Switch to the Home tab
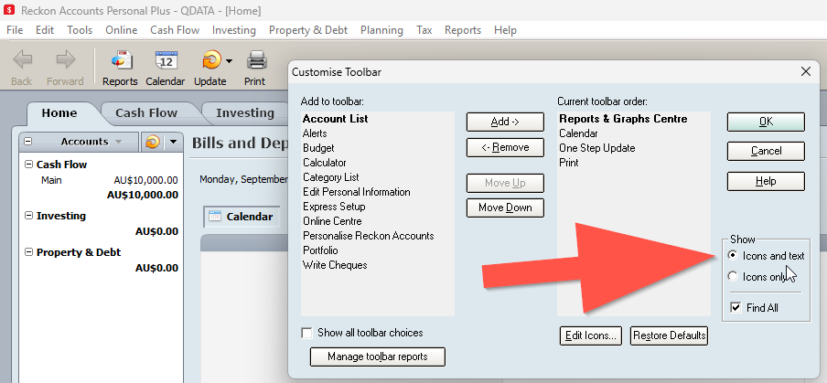827x383 pixels. click(x=59, y=112)
